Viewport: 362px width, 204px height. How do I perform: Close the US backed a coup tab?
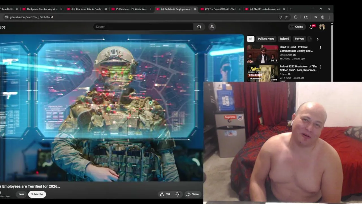click(x=284, y=9)
